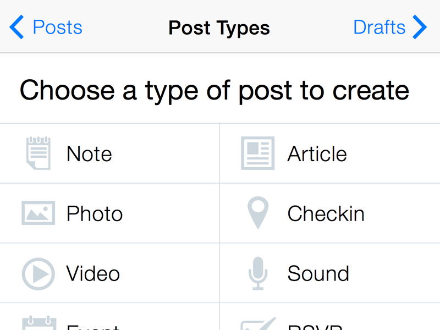Choose the Checkin post label
Screen dimensions: 440x330
click(x=326, y=214)
